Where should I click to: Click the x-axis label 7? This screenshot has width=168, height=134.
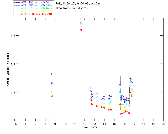coord(35,124)
